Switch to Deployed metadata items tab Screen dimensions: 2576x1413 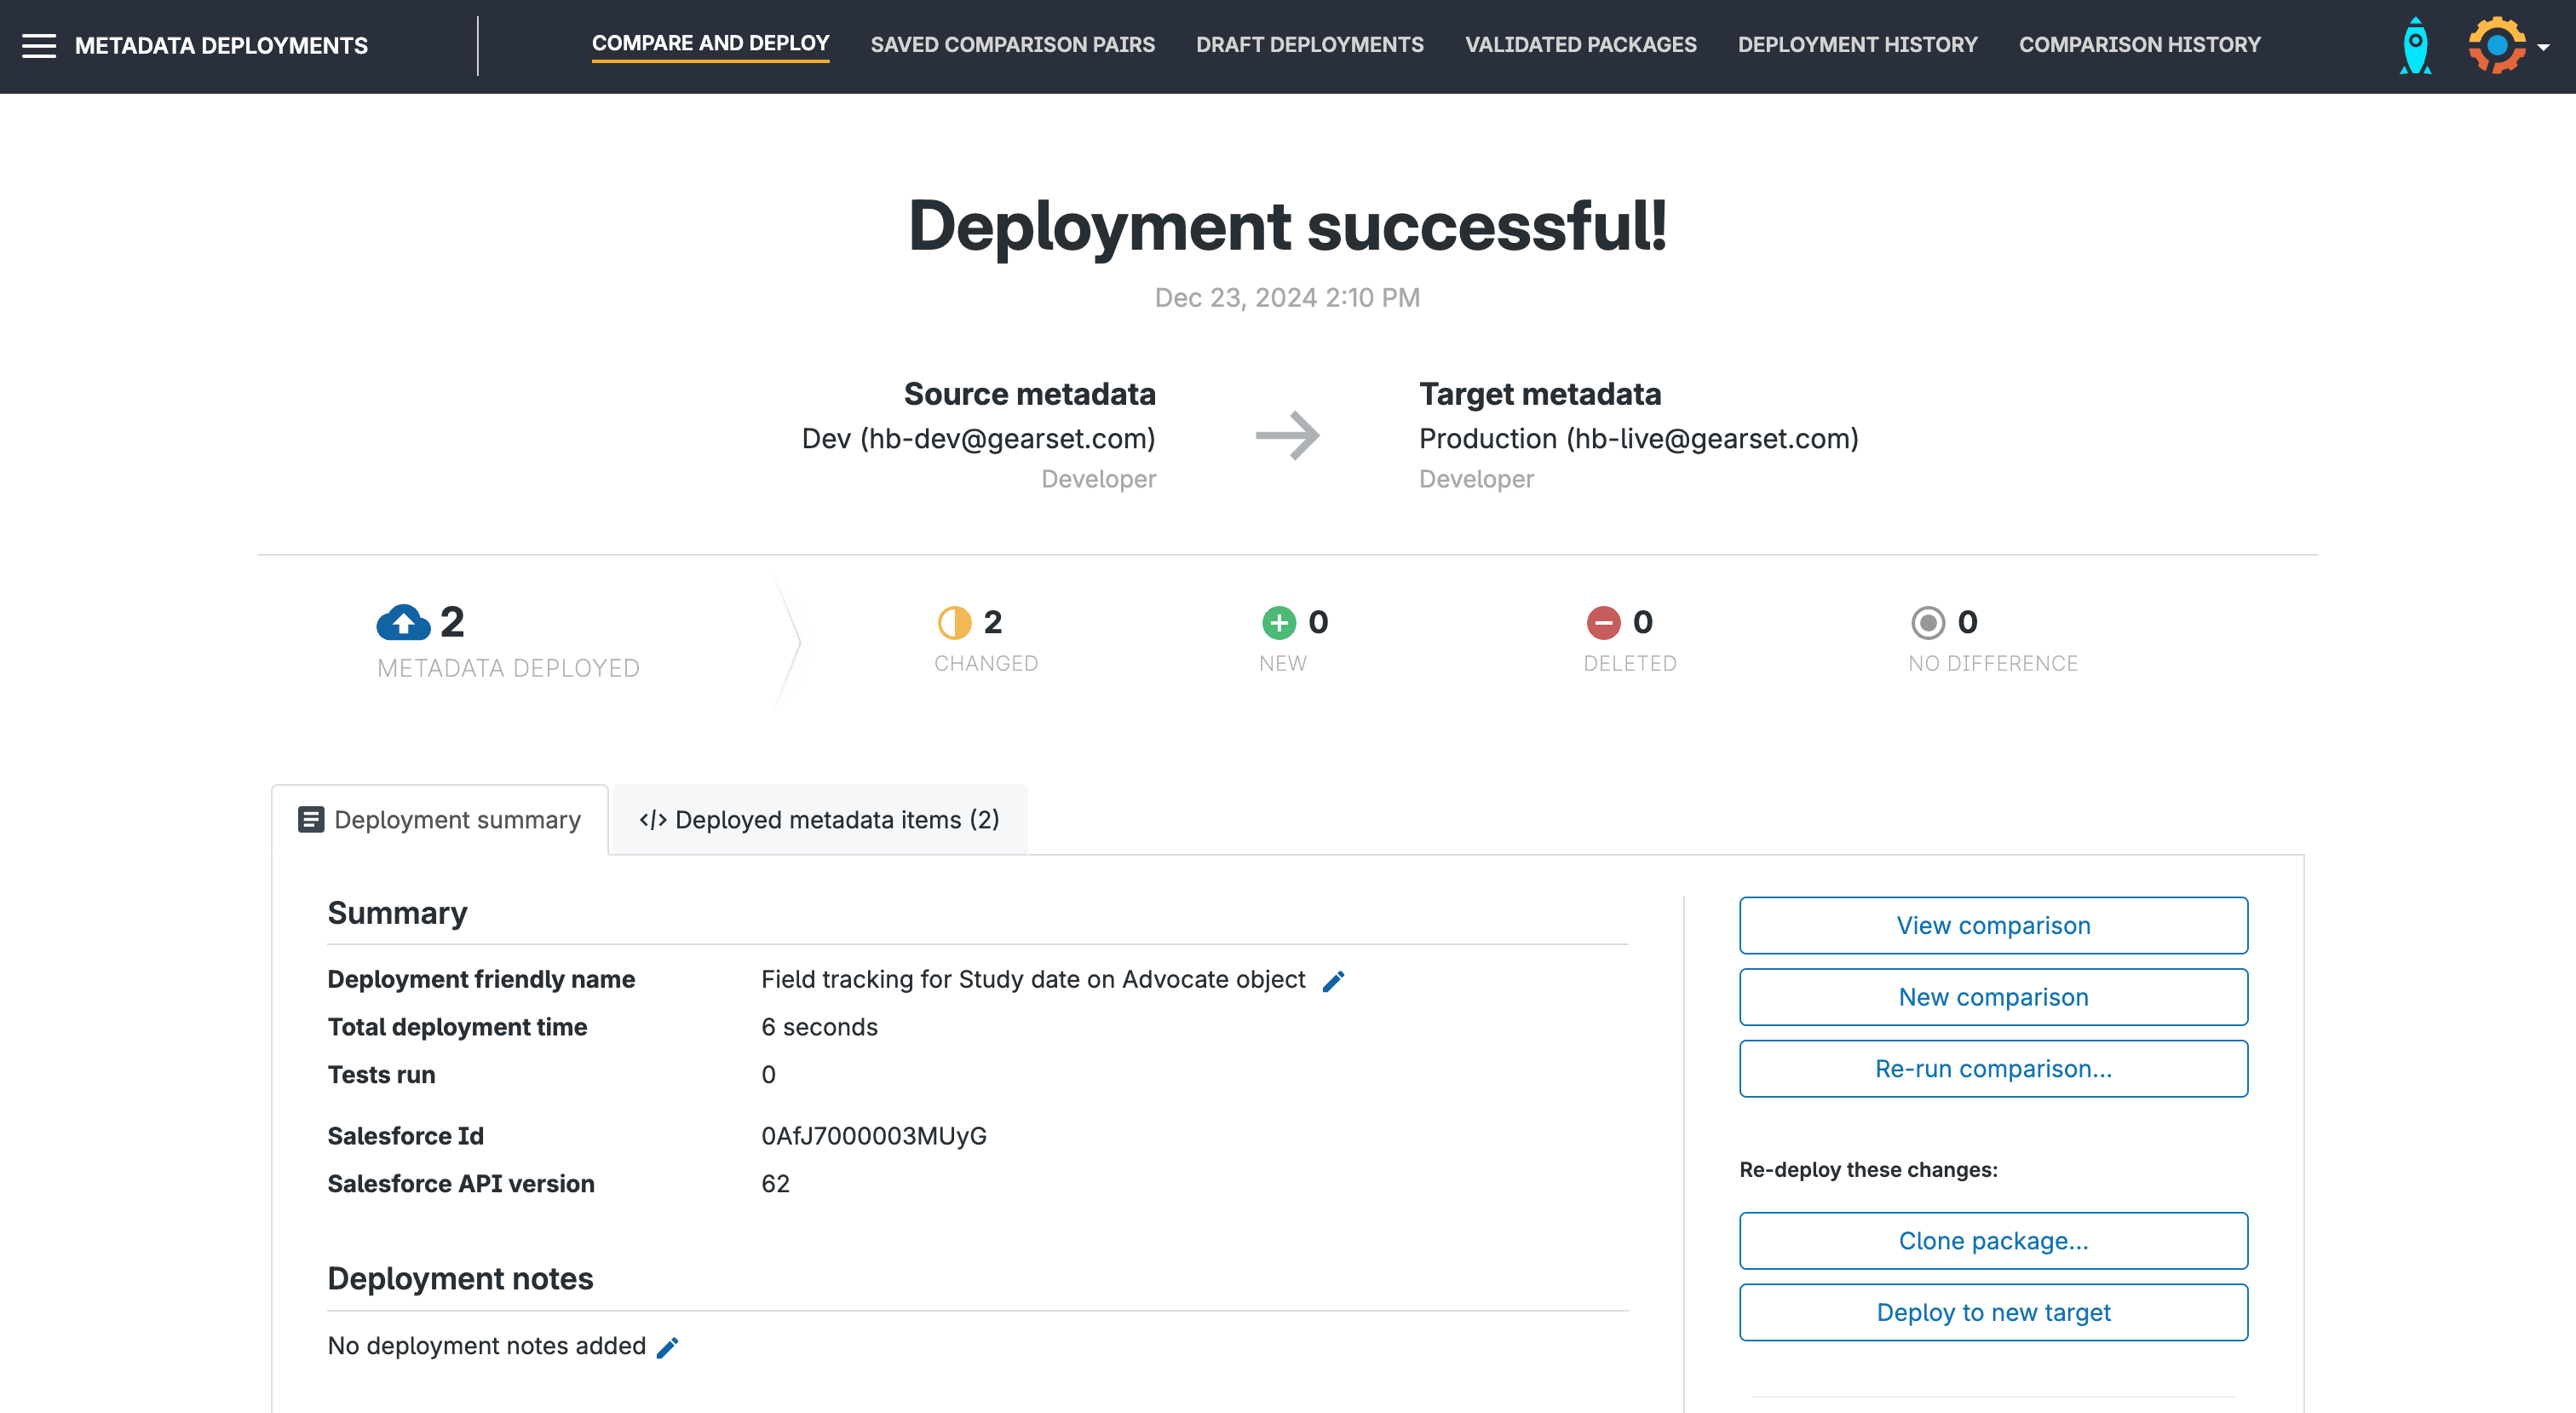pos(819,820)
